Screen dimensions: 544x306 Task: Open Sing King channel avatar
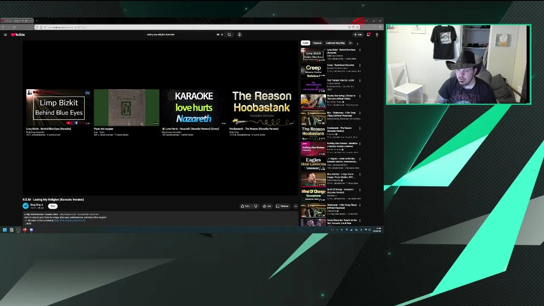[25, 206]
